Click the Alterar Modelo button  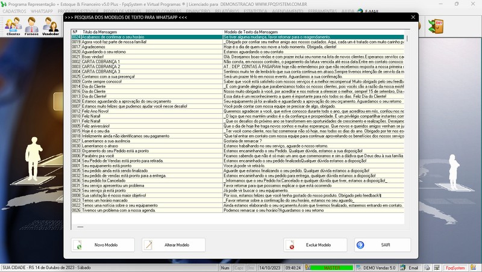[x=174, y=245]
